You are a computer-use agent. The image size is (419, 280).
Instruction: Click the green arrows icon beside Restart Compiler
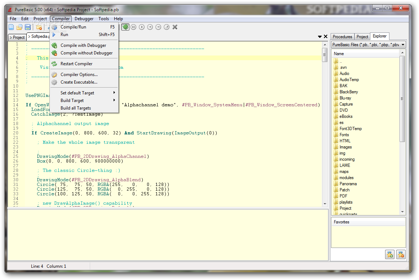54,63
